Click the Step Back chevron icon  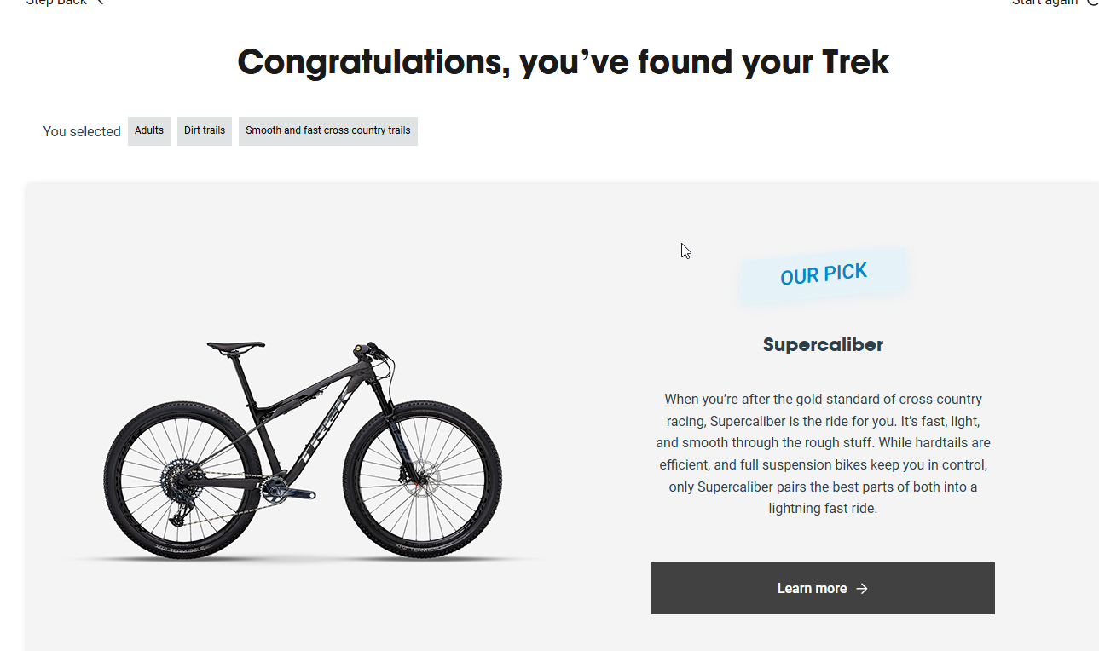pos(101,3)
